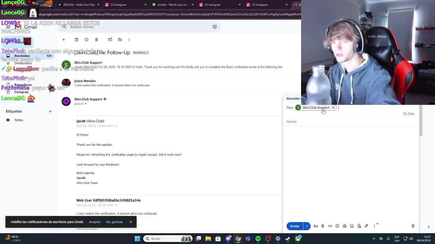Open File Explorer from the taskbar
This screenshot has height=244, width=435.
pyautogui.click(x=208, y=239)
